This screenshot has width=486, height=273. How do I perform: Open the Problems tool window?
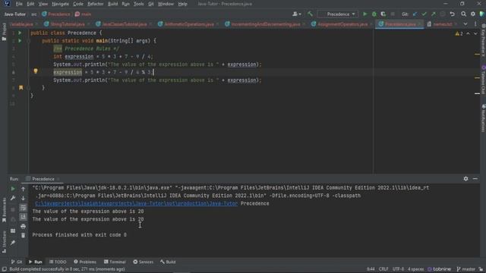85,262
